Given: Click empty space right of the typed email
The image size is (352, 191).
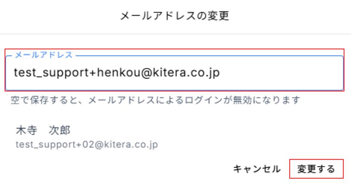Looking at the screenshot, I should (x=281, y=73).
